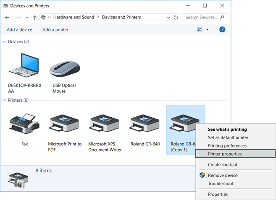This screenshot has height=200, width=276.
Task: Open submenu arrow after Hardware and Sound
Action: [x=98, y=17]
